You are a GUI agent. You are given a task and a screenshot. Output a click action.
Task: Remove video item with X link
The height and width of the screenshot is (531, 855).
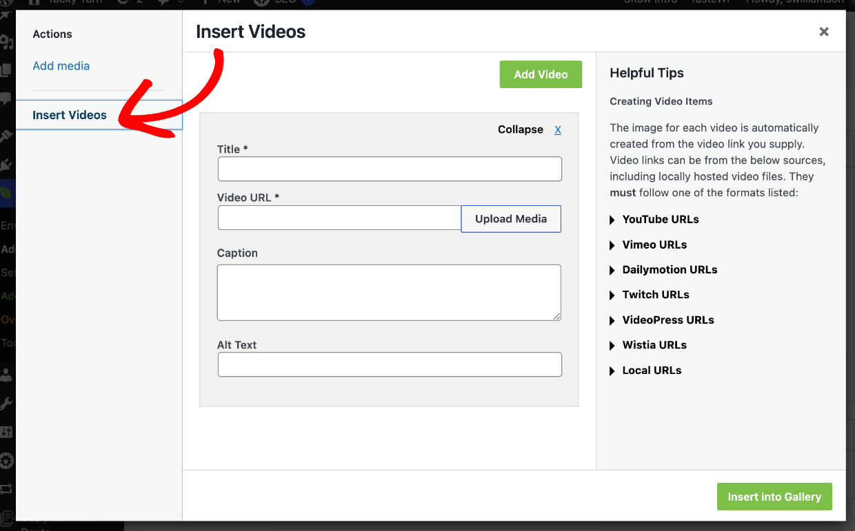(558, 129)
